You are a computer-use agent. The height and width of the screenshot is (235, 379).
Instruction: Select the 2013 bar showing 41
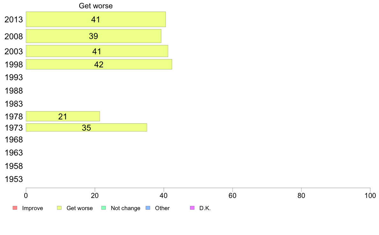[96, 19]
